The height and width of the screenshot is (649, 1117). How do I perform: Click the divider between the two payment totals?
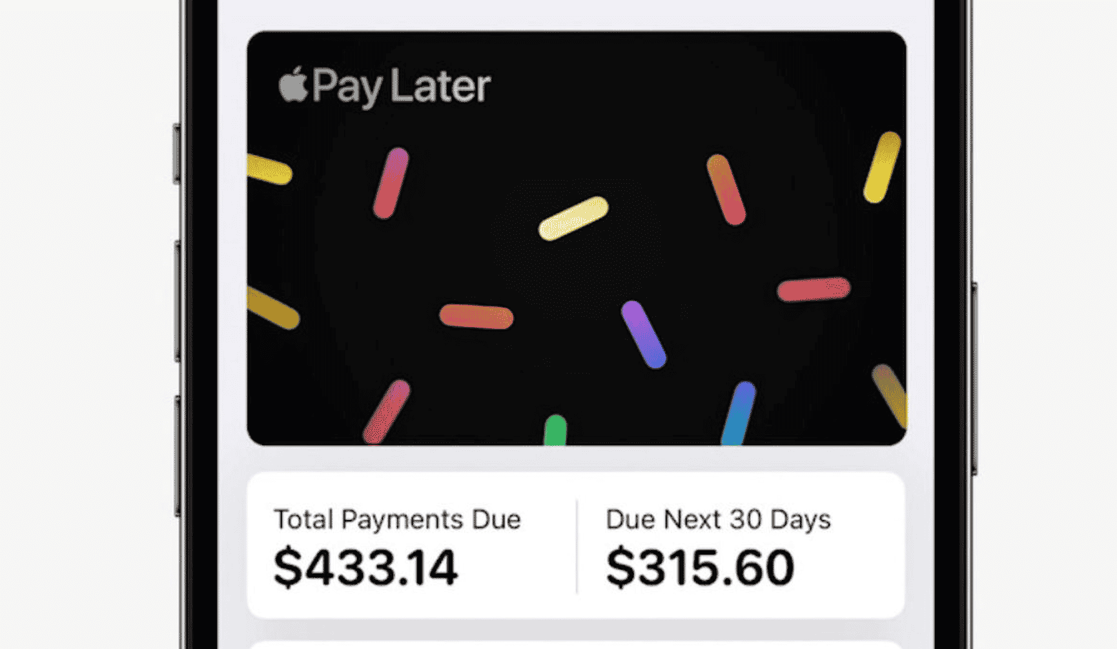[x=577, y=546]
